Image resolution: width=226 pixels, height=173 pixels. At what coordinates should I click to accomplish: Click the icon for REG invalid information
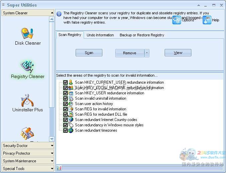pos(71,109)
